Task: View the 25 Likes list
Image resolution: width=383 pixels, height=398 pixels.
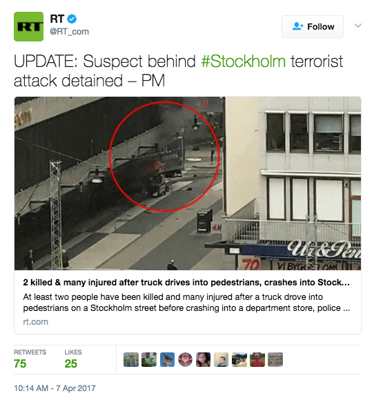Action: pos(73,359)
